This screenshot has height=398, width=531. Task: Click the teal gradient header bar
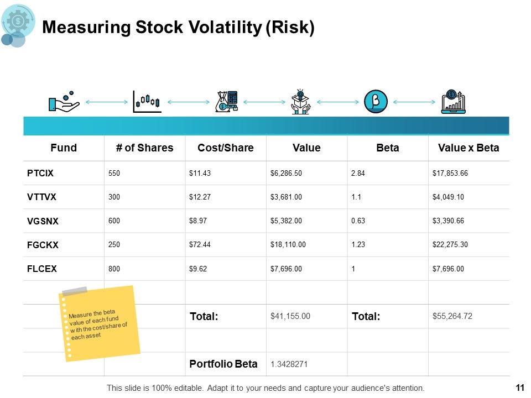tap(266, 126)
